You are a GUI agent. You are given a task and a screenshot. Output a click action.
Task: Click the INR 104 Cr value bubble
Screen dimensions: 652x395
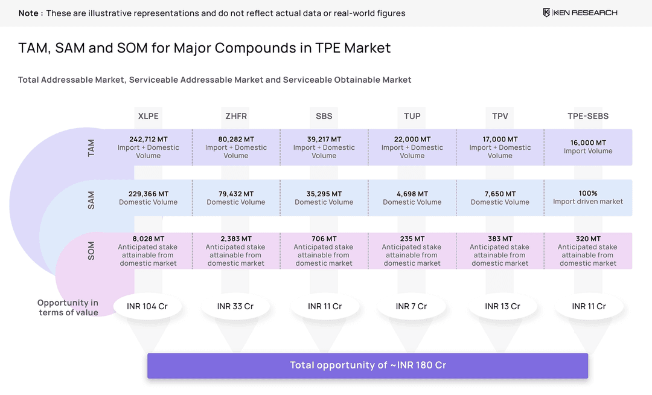click(x=148, y=306)
